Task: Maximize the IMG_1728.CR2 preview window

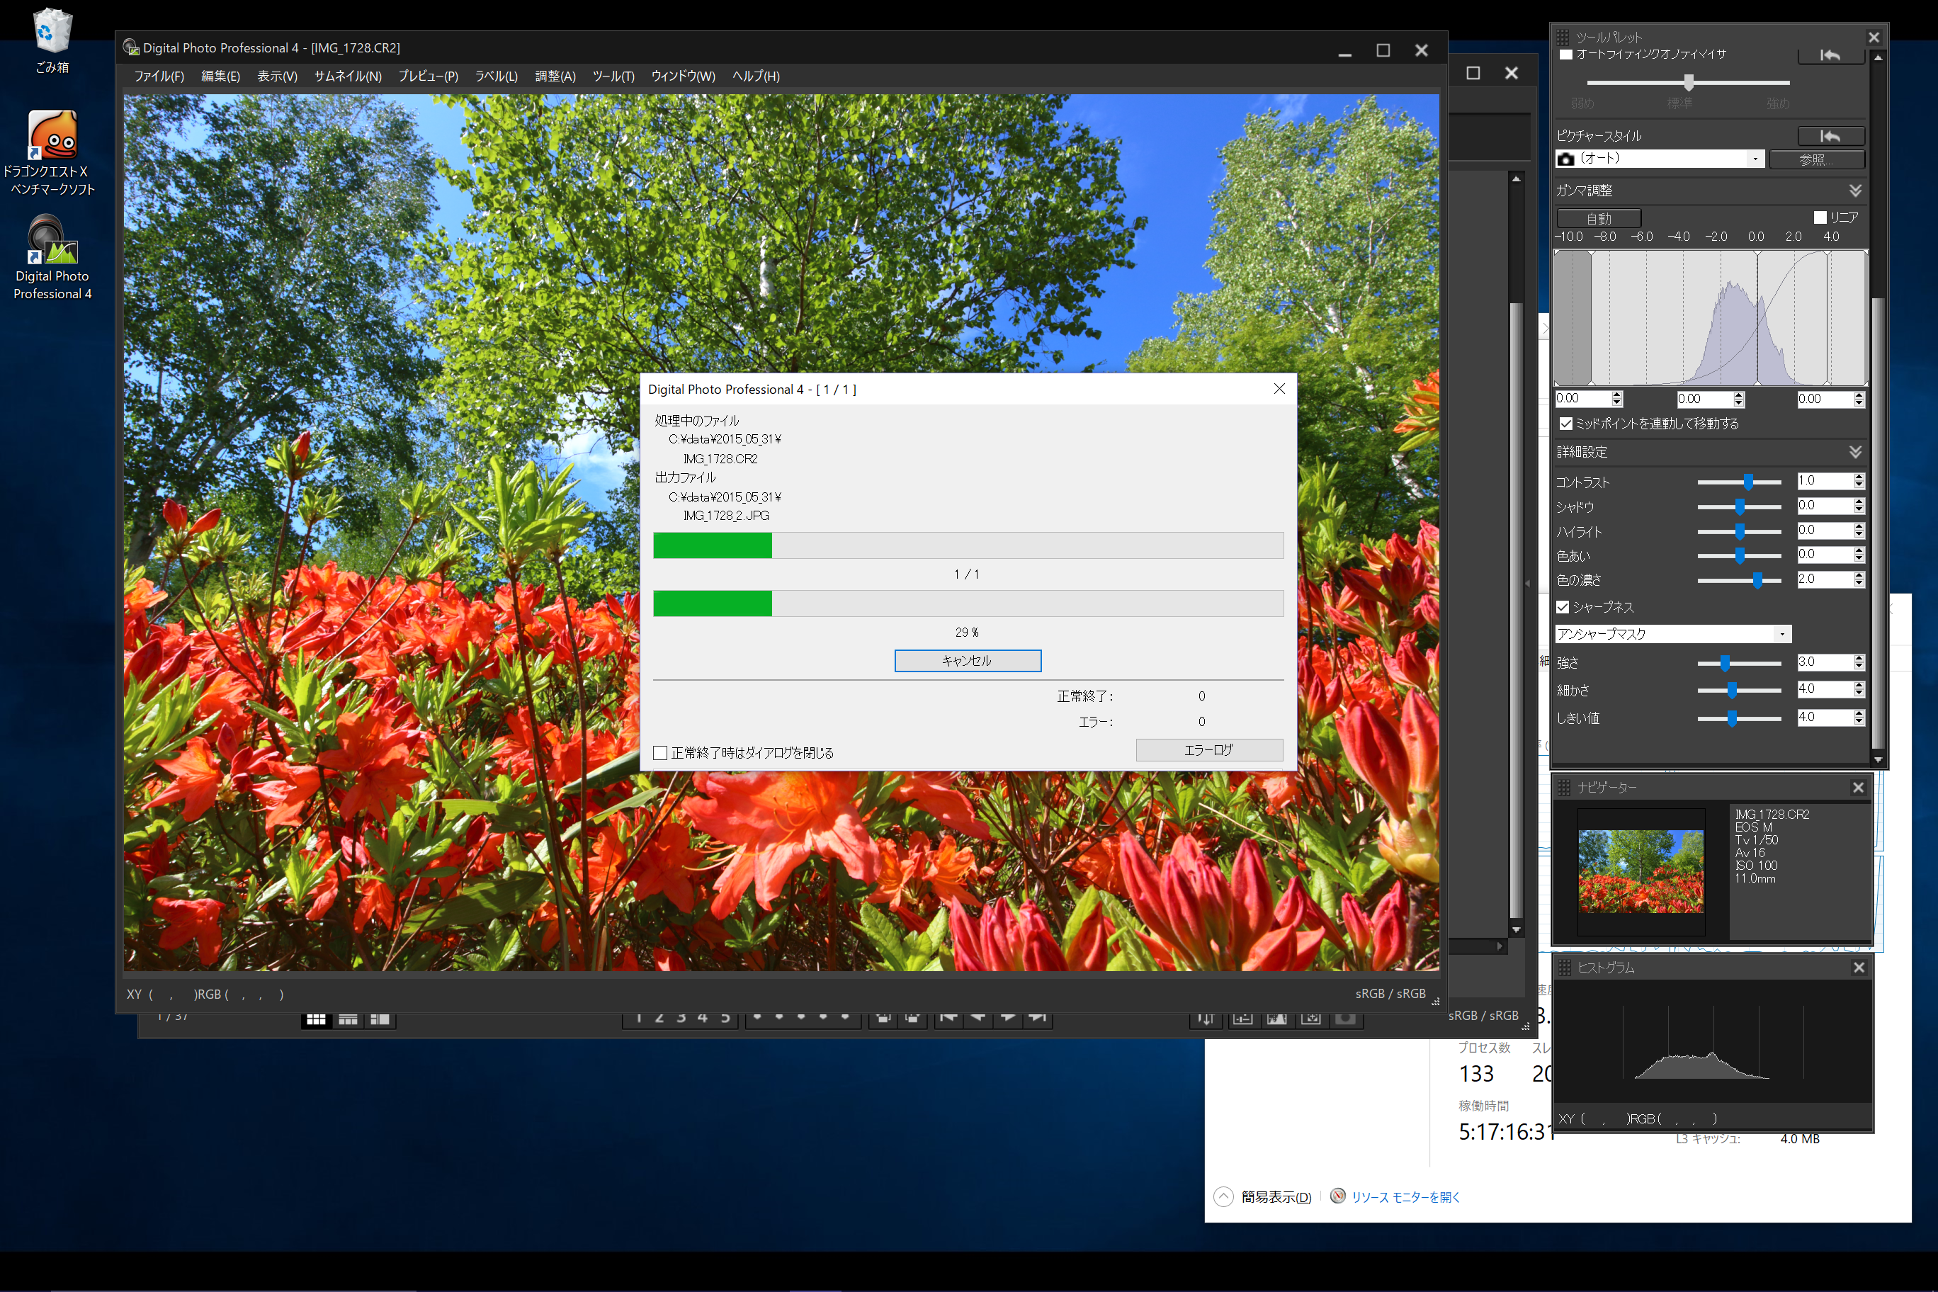Action: pyautogui.click(x=1383, y=51)
